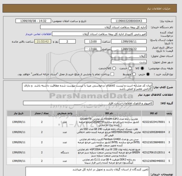The height and width of the screenshot is (176, 182).
Task: Click the واحد شمارش column header
Action: click(x=65, y=113)
